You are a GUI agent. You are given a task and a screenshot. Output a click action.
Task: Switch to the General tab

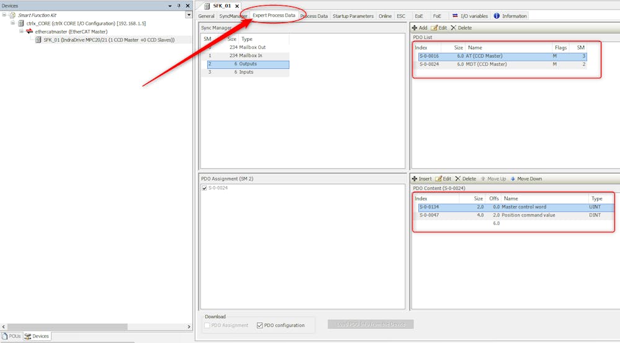(x=207, y=16)
